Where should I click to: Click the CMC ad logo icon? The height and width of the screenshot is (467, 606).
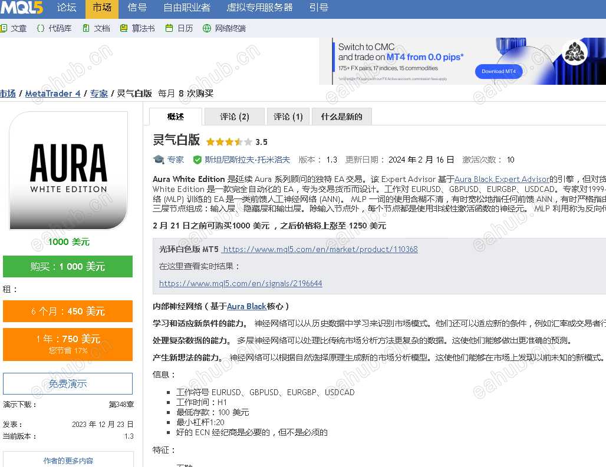[575, 53]
